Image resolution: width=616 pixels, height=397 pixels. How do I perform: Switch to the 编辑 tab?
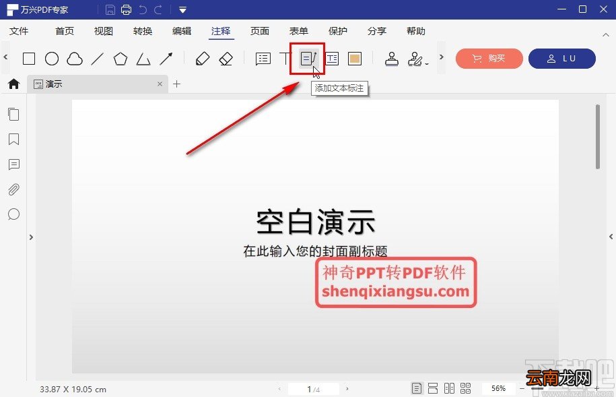pos(182,31)
